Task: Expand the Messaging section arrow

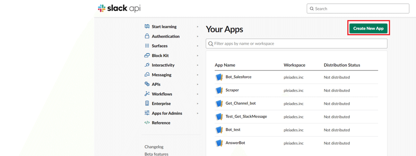Action: click(198, 75)
